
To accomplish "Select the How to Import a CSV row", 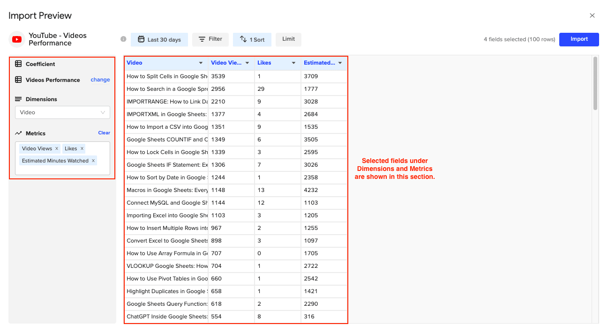I will 236,127.
